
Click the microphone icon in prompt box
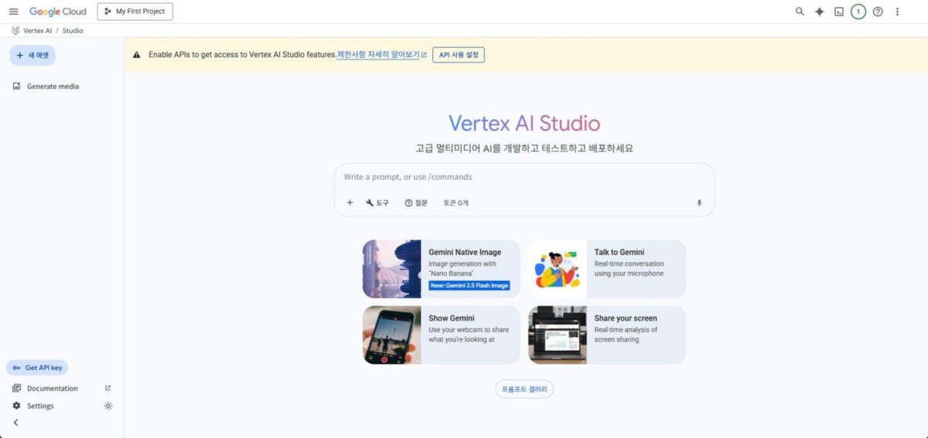pos(699,203)
